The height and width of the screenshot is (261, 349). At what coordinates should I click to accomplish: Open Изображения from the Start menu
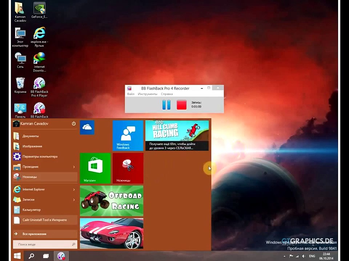pyautogui.click(x=45, y=146)
